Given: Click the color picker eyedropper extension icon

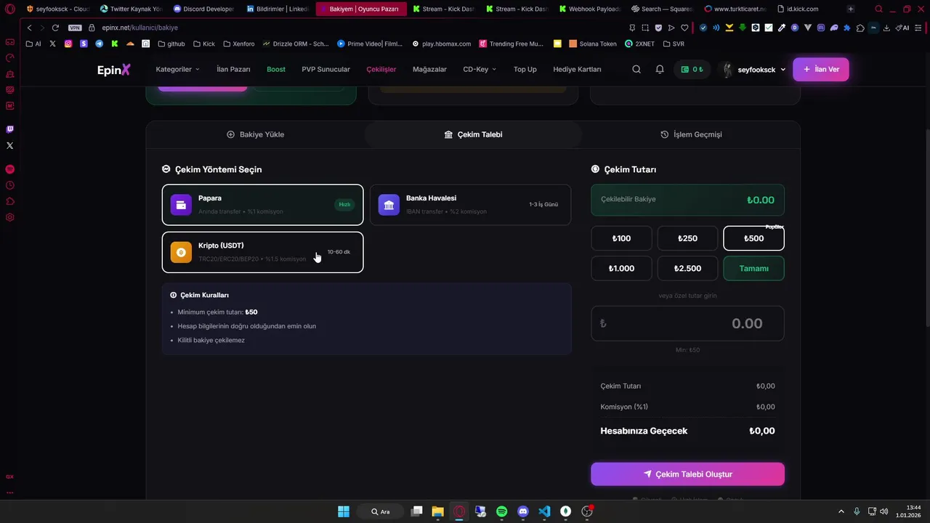Looking at the screenshot, I should (782, 28).
